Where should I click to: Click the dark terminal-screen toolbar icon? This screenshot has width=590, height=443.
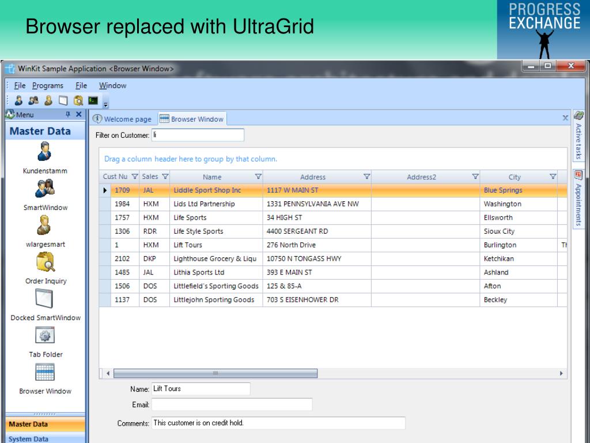click(x=93, y=100)
